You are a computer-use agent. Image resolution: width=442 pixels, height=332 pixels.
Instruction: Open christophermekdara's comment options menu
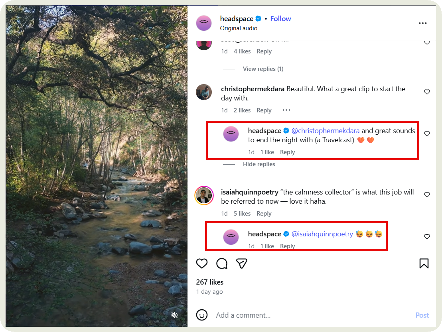[286, 110]
